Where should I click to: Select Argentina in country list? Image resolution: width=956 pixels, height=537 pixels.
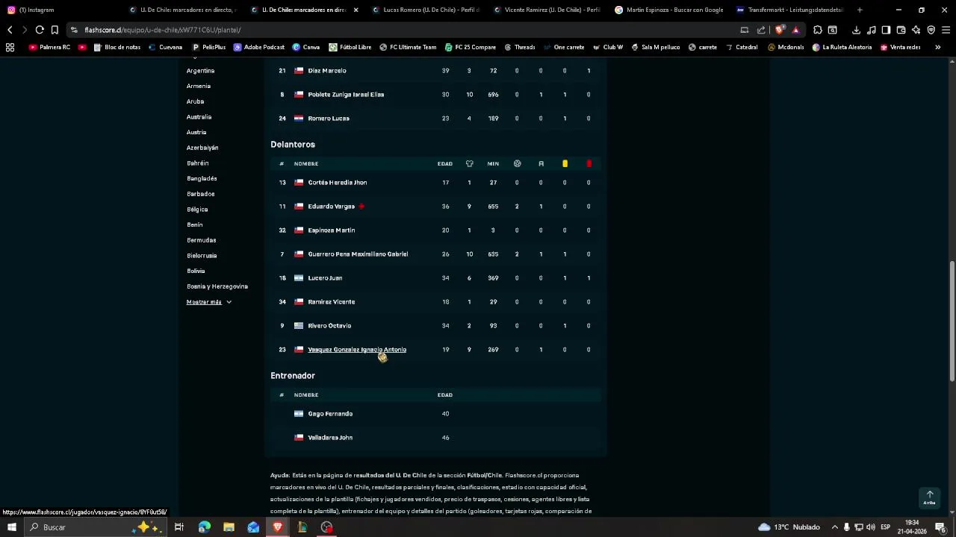[x=200, y=71]
